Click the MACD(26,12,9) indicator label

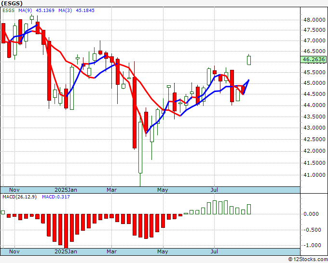(19, 197)
